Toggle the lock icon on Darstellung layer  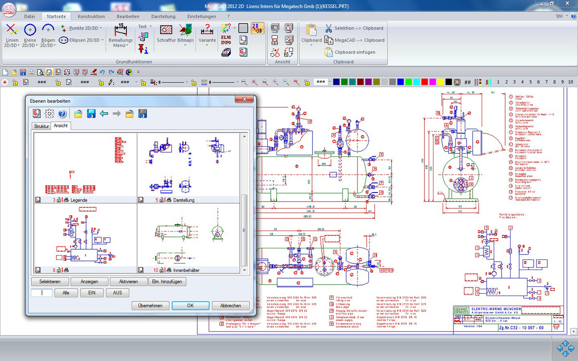161,199
